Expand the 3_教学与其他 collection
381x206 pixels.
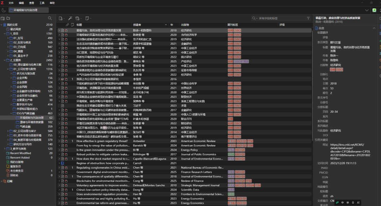5,149
